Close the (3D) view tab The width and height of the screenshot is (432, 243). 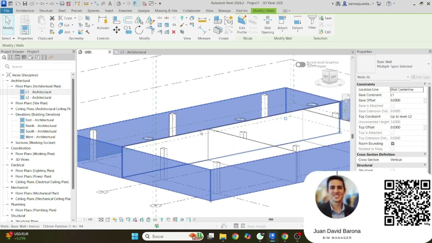109,52
